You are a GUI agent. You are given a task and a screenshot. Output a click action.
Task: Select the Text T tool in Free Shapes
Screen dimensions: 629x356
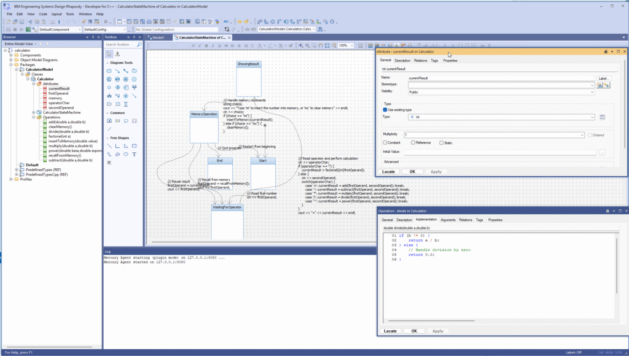coord(135,154)
